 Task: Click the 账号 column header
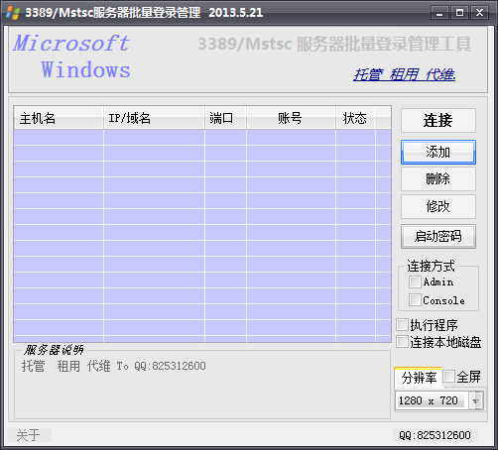click(291, 118)
